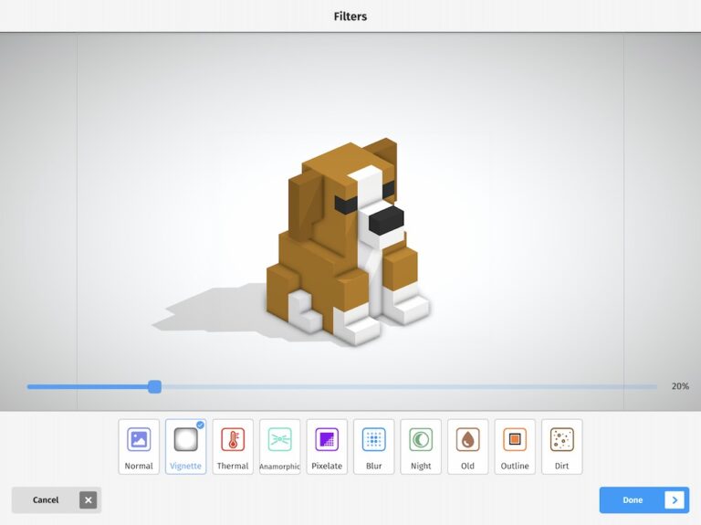The width and height of the screenshot is (701, 525).
Task: Click the Filters title text
Action: coord(350,16)
